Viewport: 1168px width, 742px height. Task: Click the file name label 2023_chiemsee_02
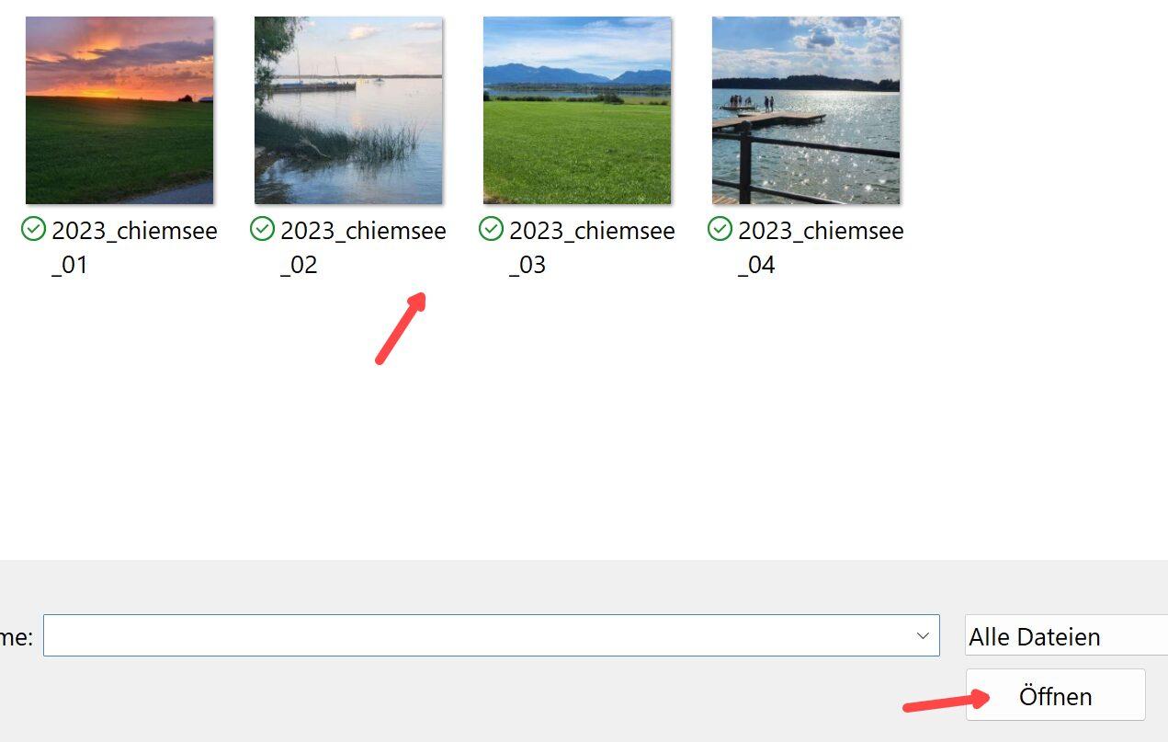pos(363,247)
